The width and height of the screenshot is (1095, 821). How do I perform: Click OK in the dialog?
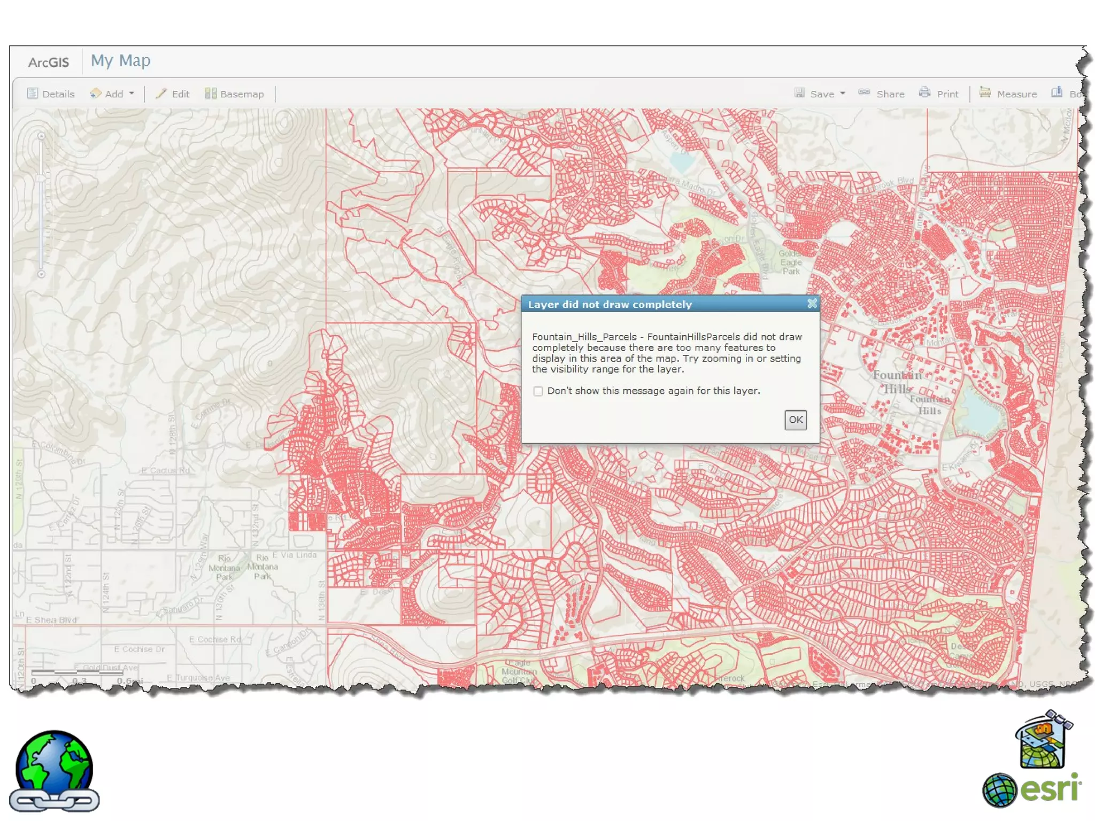[795, 420]
